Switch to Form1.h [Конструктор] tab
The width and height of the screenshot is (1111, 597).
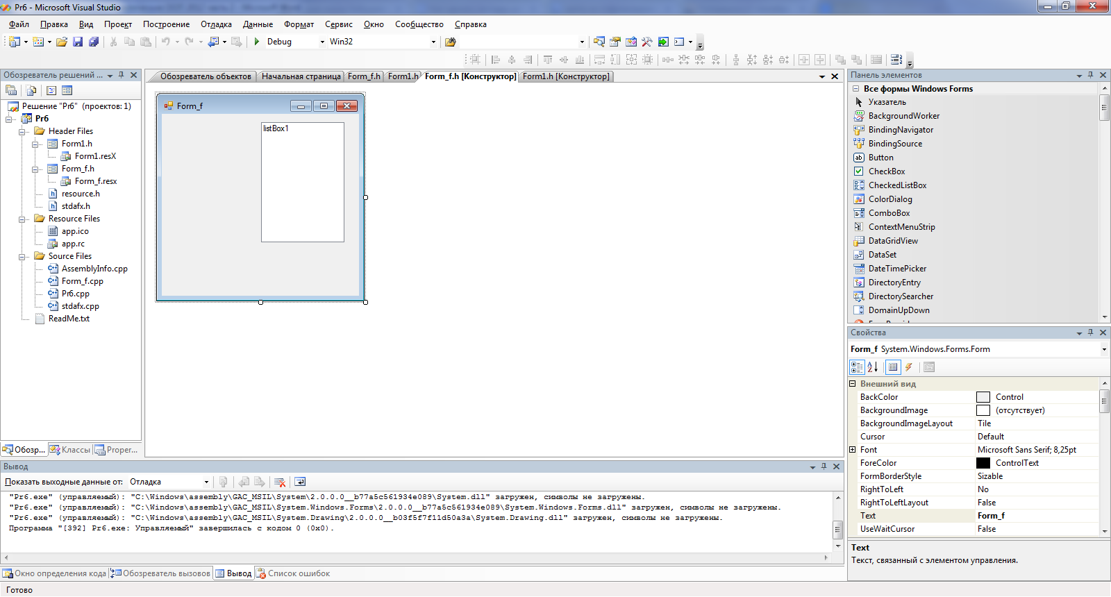point(566,76)
